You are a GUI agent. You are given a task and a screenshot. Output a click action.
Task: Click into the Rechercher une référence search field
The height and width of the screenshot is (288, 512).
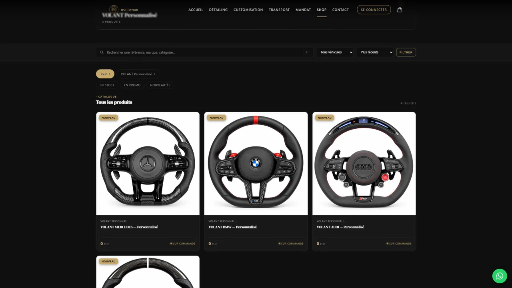(x=205, y=52)
